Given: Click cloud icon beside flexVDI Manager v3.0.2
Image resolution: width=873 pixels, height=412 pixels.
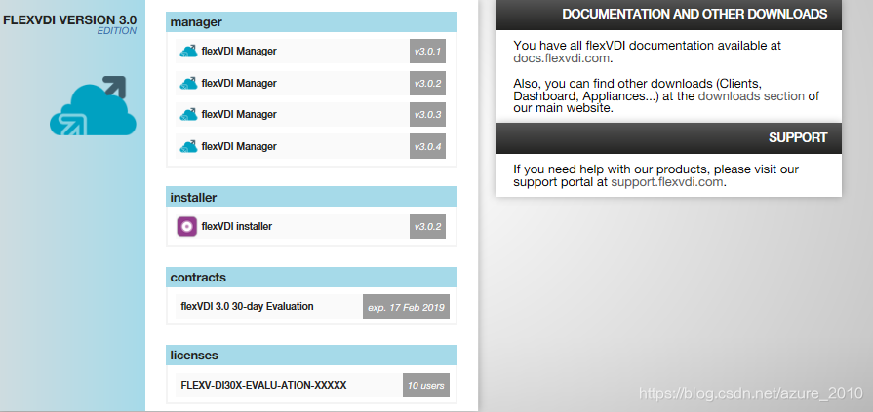Looking at the screenshot, I should pos(188,83).
